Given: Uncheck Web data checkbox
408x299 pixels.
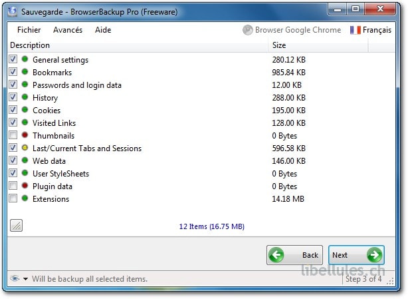Looking at the screenshot, I should [13, 160].
